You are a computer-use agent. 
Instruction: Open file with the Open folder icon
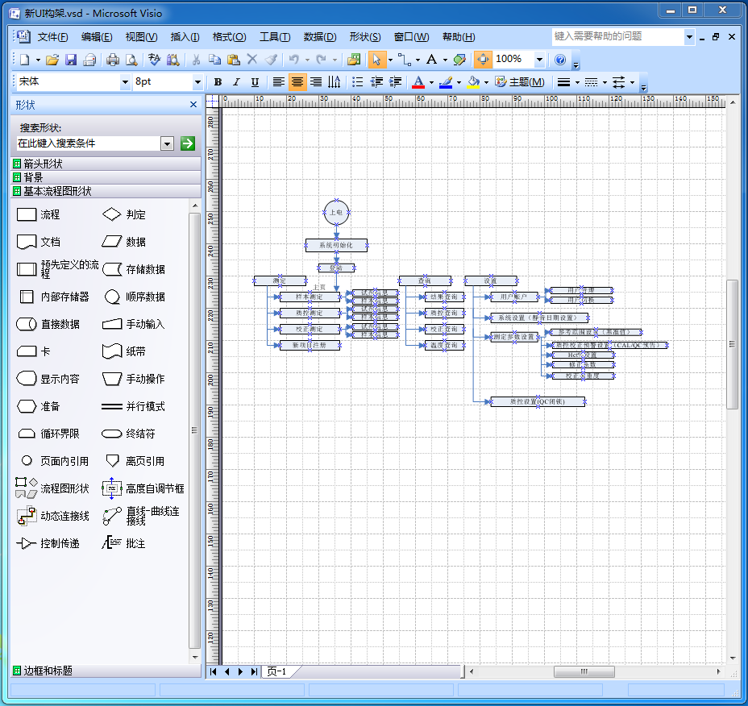click(52, 60)
